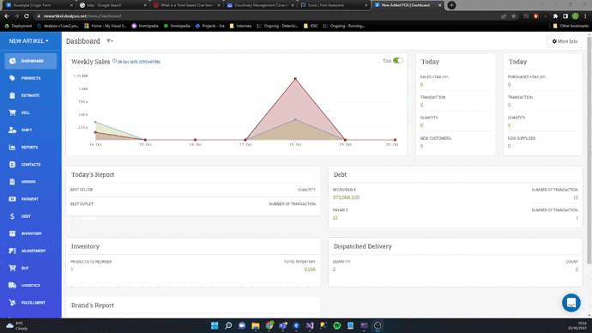Image resolution: width=592 pixels, height=333 pixels.
Task: Open File Explorer from the taskbar
Action: (x=256, y=325)
